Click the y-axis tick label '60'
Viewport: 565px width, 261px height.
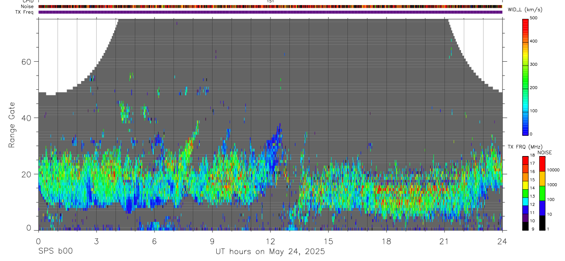[x=27, y=62]
